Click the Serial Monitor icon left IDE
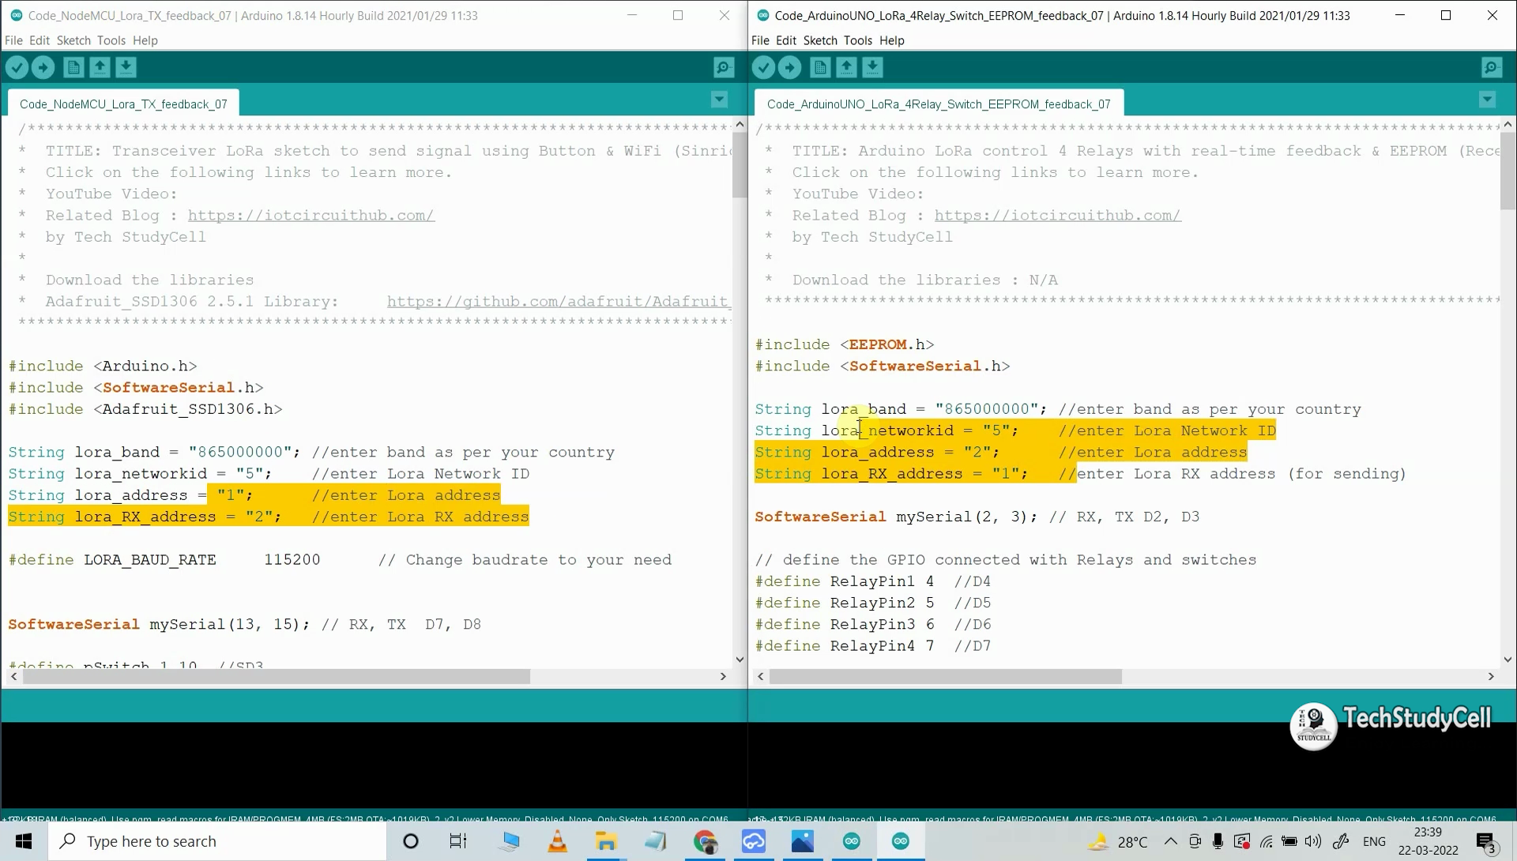The width and height of the screenshot is (1517, 861). (x=723, y=66)
